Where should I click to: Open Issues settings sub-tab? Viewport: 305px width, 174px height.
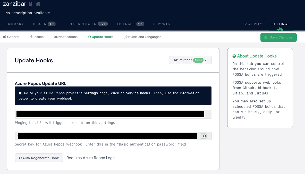click(x=37, y=37)
